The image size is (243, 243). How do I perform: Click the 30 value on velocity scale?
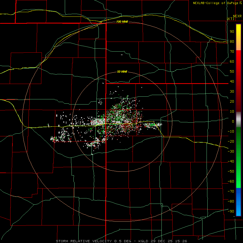point(232,92)
